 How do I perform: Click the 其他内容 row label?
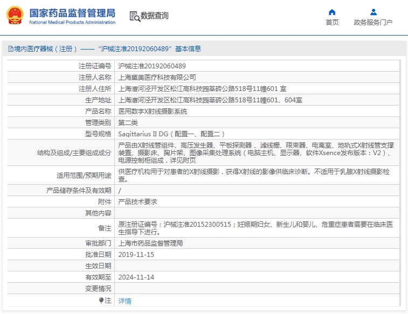[x=98, y=213]
